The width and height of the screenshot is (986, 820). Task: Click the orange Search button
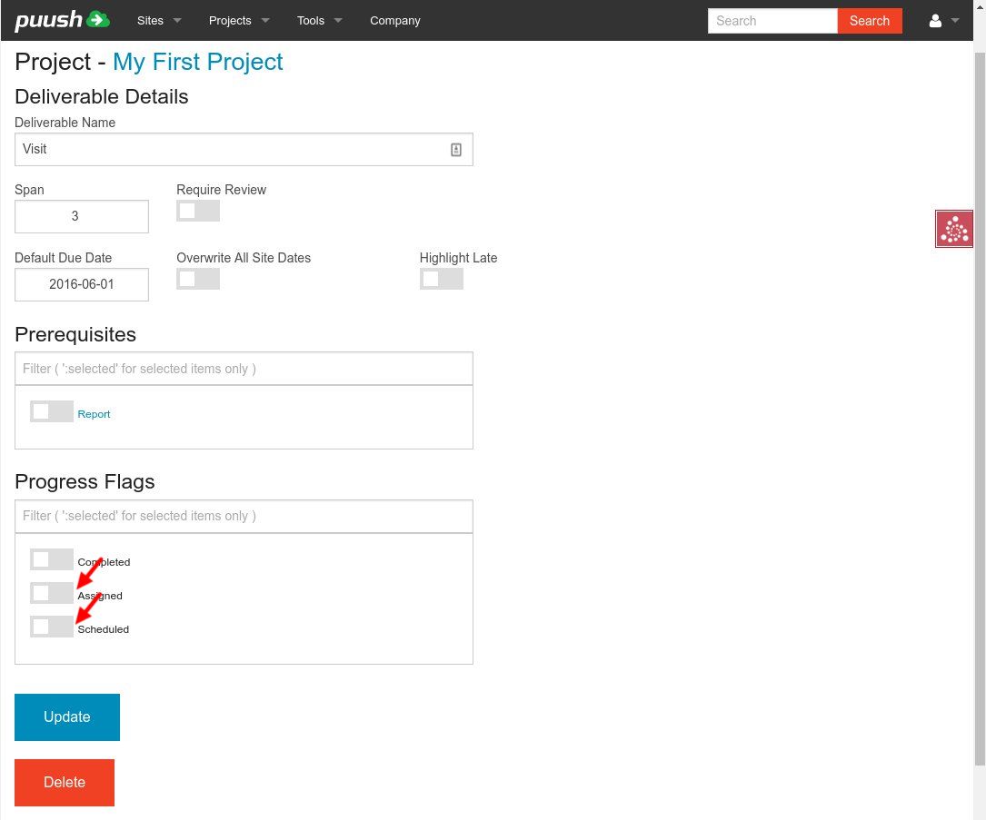click(869, 21)
